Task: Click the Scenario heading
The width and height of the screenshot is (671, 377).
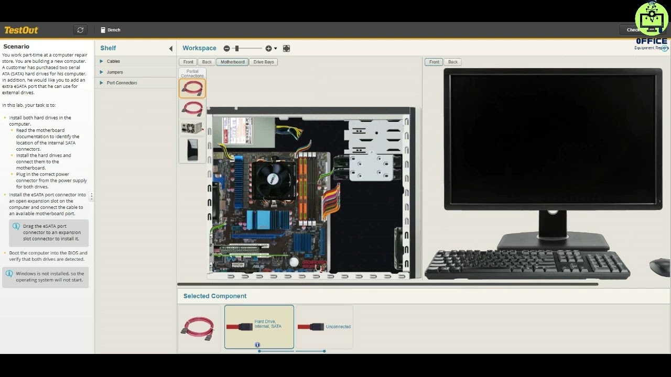Action: (16, 47)
